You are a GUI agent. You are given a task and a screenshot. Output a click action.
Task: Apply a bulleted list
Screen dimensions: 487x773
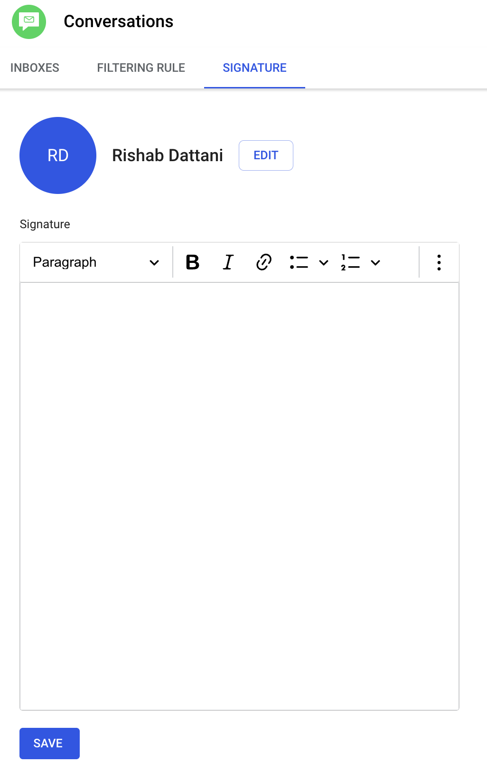299,262
